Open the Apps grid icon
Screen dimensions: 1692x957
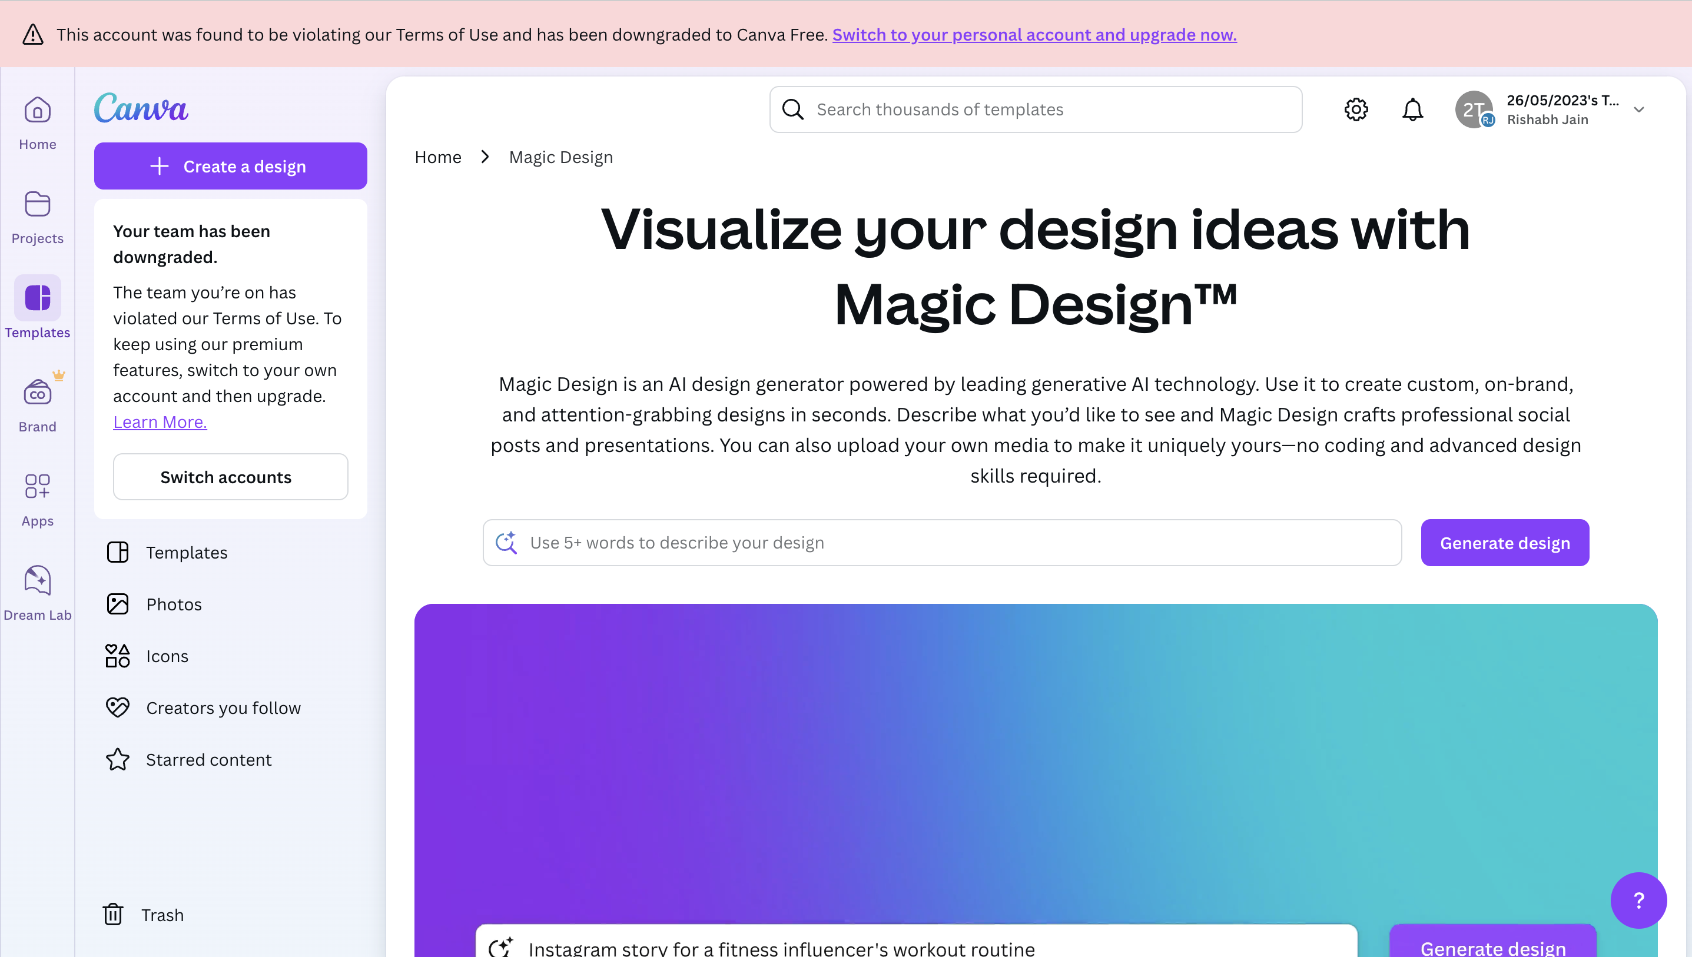tap(38, 486)
